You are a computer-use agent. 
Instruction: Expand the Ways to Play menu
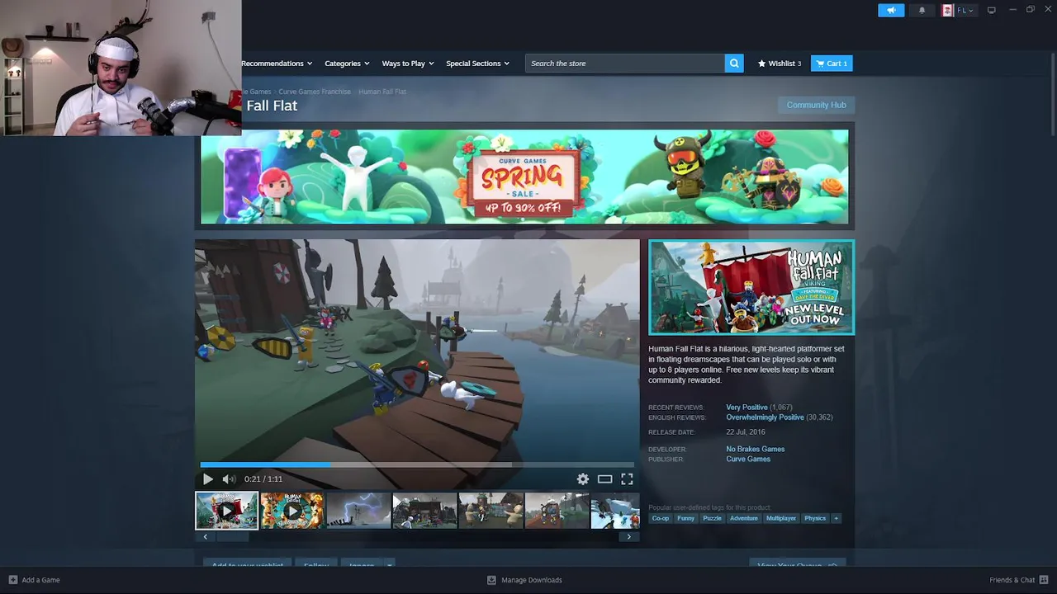click(408, 64)
